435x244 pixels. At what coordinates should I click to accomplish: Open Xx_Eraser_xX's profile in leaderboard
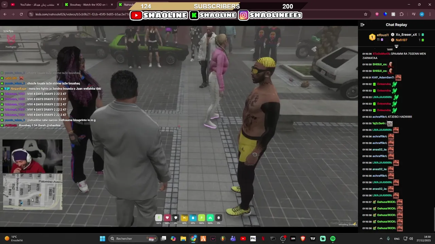[x=406, y=35]
